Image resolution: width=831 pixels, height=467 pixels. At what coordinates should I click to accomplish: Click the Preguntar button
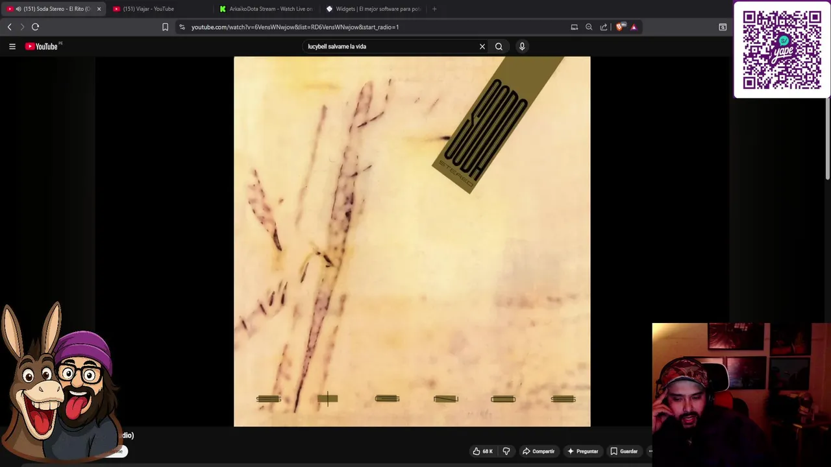pyautogui.click(x=582, y=451)
